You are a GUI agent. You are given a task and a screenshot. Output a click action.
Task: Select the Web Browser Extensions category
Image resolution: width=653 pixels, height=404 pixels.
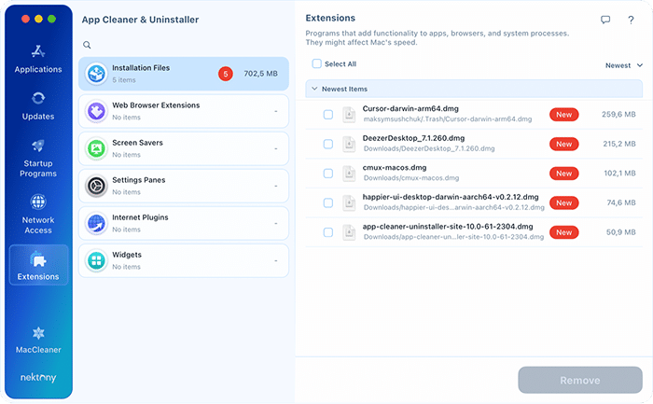pyautogui.click(x=184, y=111)
